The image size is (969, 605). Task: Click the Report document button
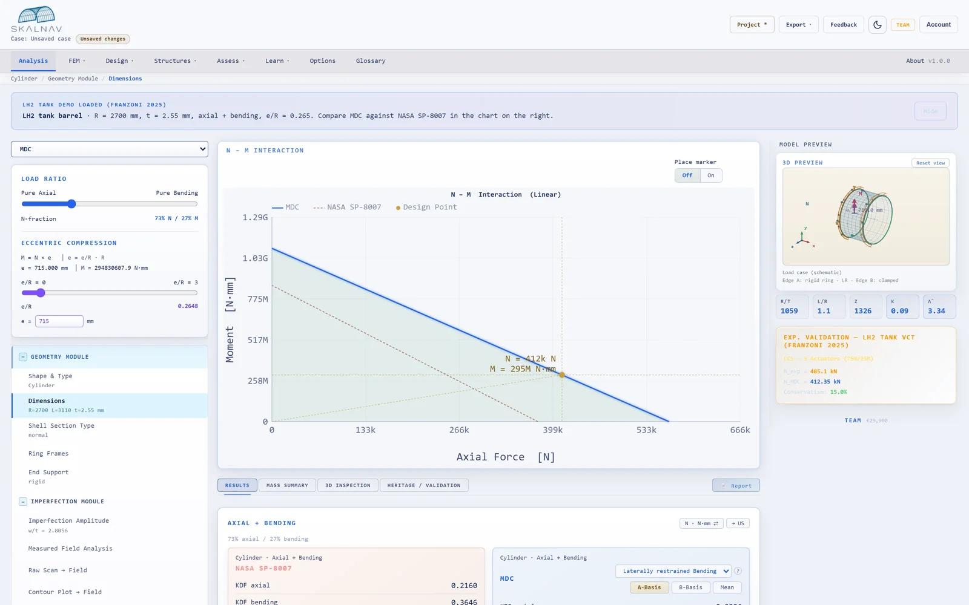[736, 486]
